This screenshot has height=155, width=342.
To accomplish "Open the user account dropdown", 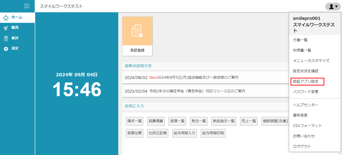I will 333,7.
